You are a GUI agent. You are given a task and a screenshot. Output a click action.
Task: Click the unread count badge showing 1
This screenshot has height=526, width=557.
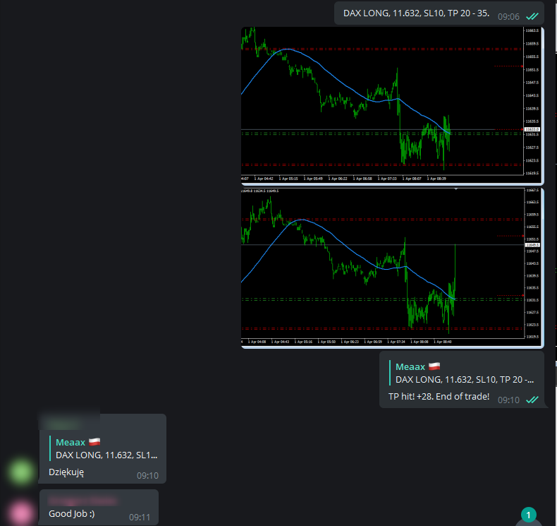[x=530, y=514]
